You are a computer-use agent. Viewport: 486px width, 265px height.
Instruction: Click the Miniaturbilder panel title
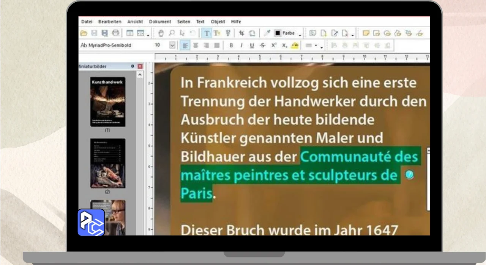pyautogui.click(x=92, y=66)
